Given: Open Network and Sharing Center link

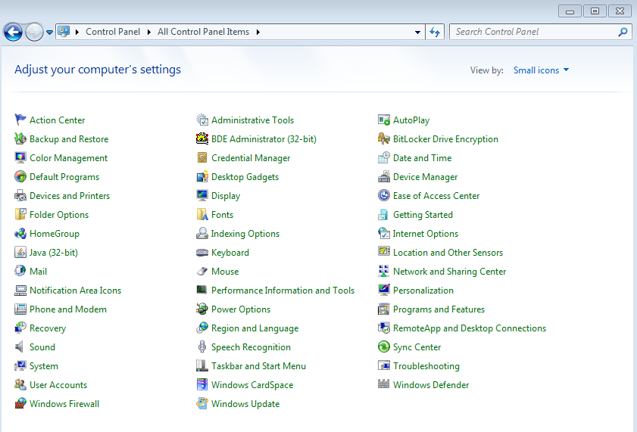Looking at the screenshot, I should pyautogui.click(x=449, y=272).
